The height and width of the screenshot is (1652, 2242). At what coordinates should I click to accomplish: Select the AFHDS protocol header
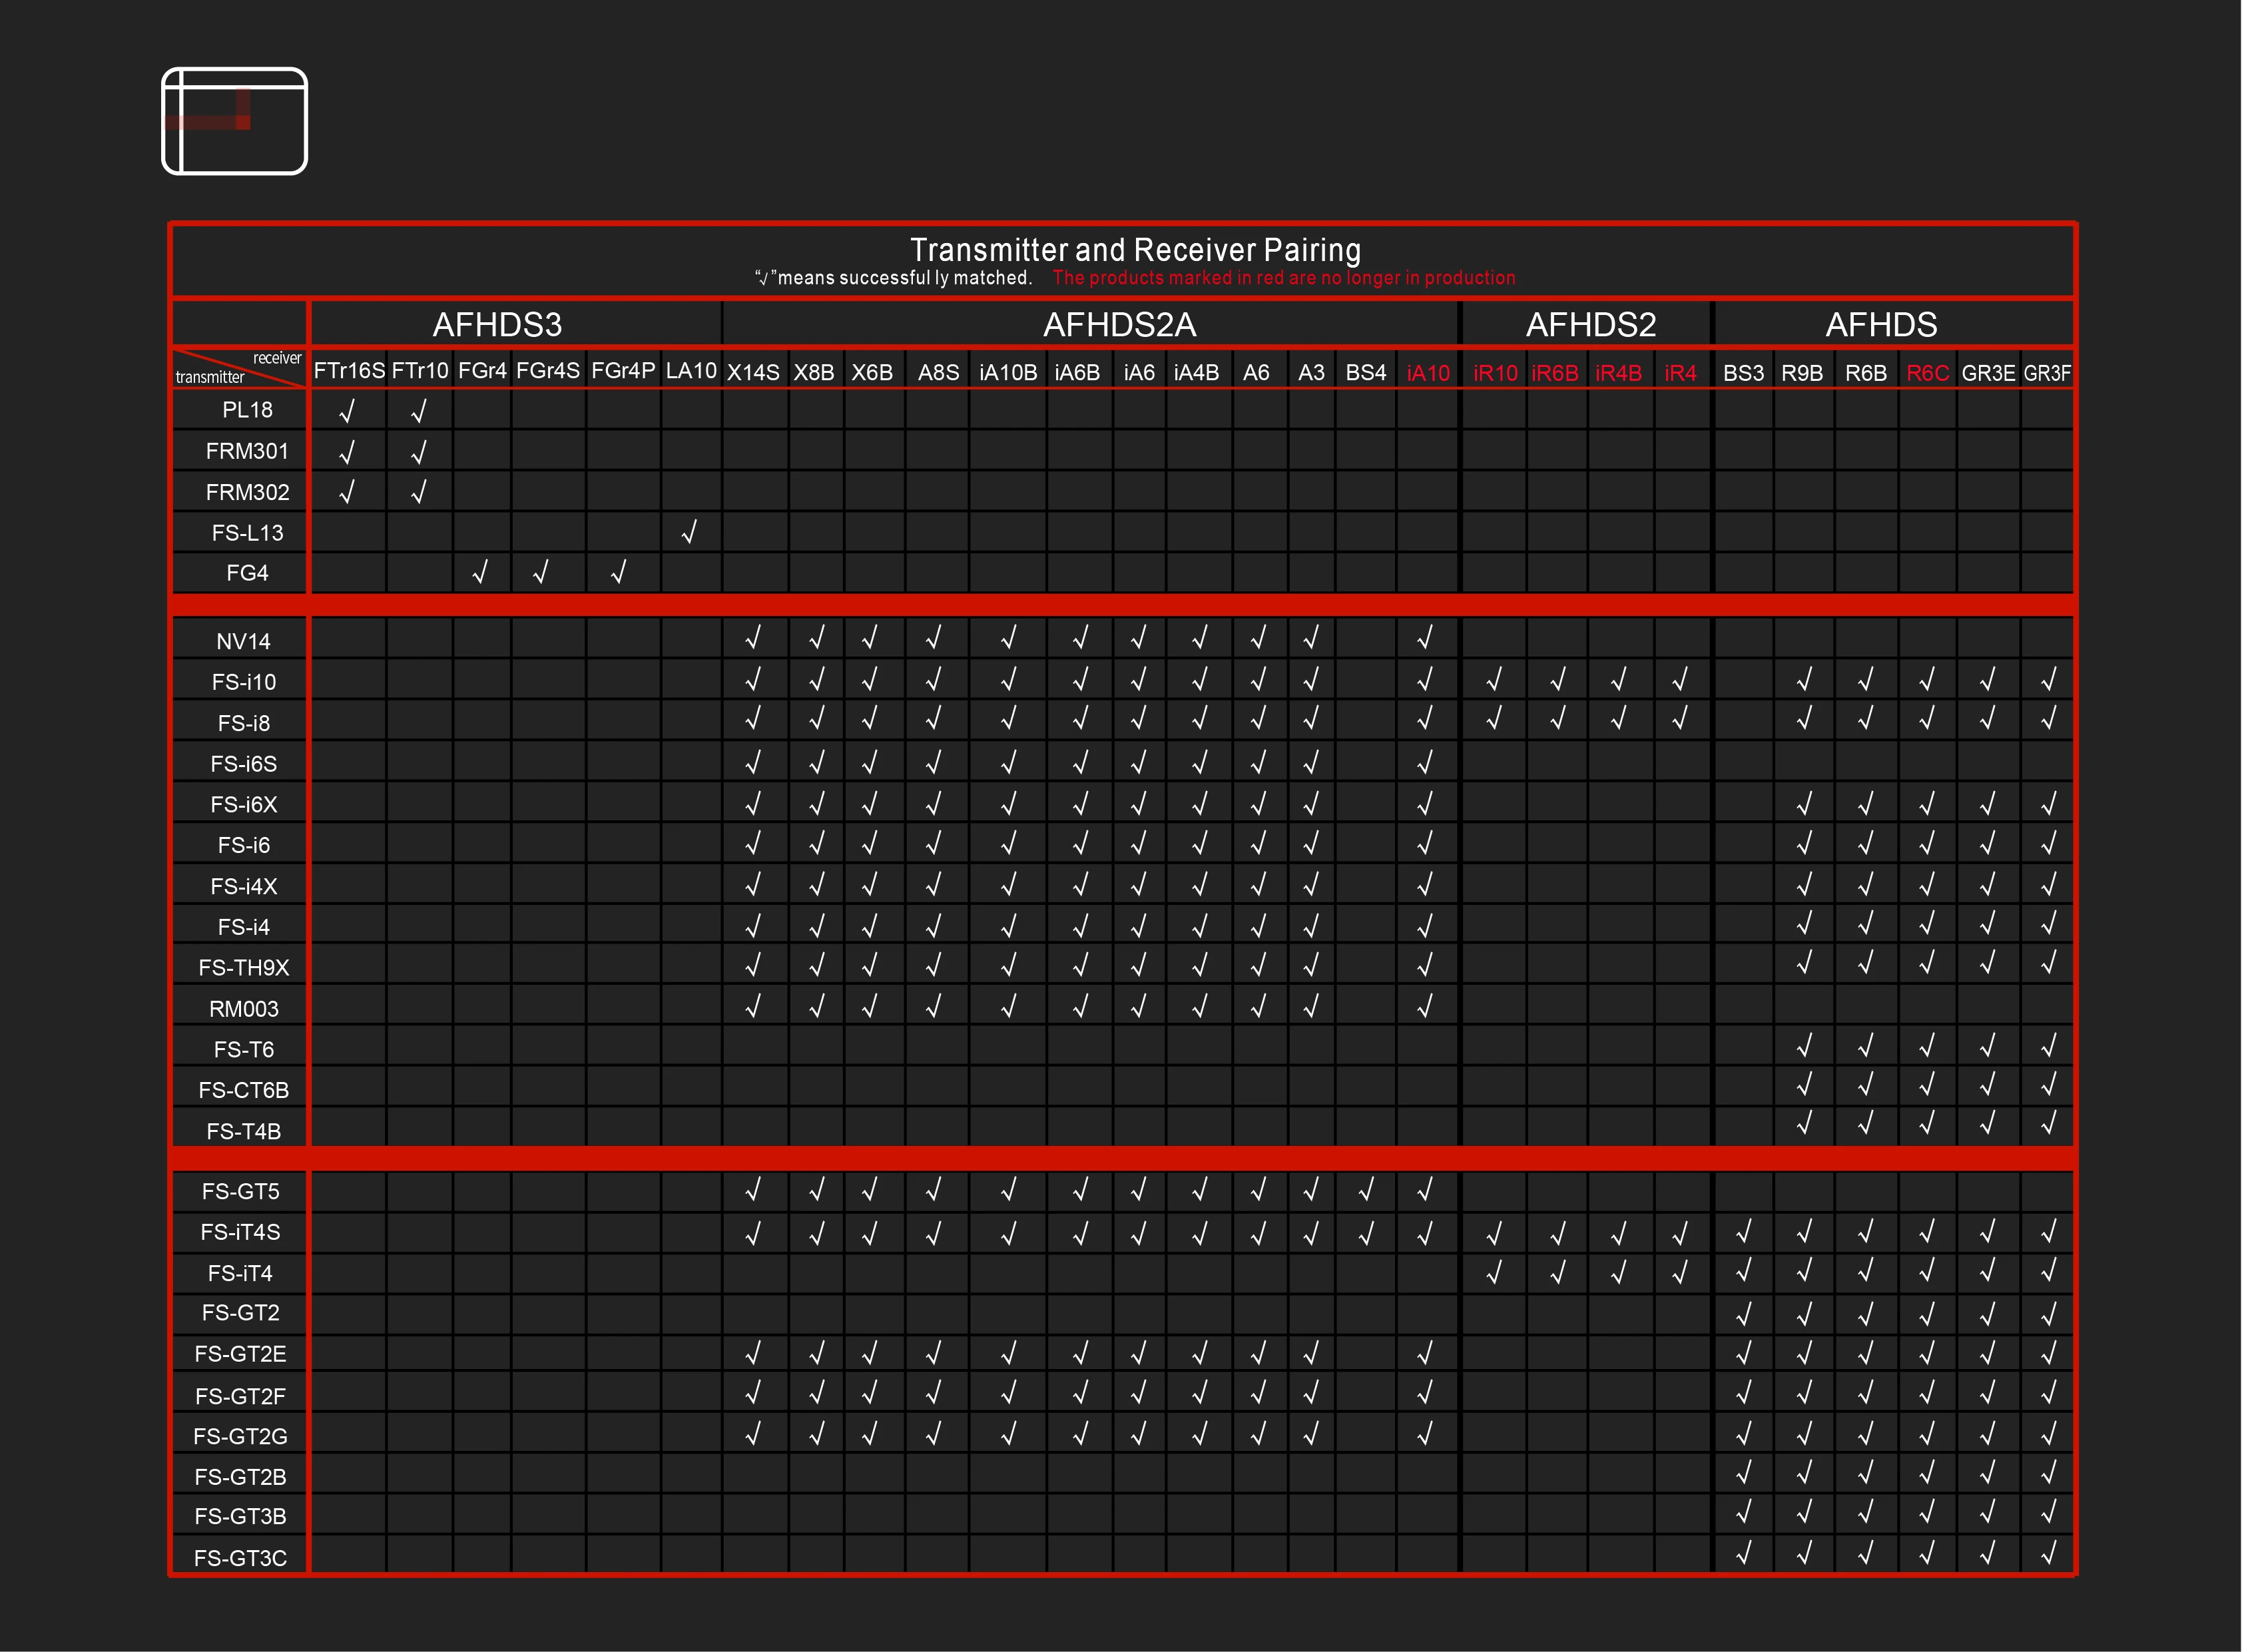(1881, 325)
